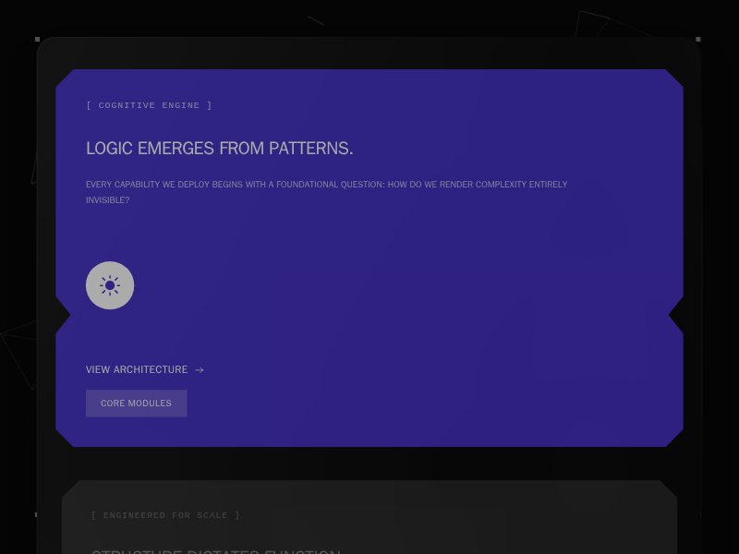Click the right edge notch of blue card

[x=675, y=319]
